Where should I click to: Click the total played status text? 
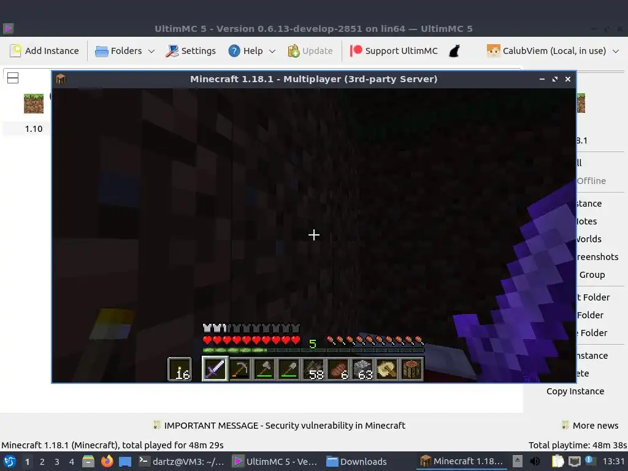[x=113, y=445]
